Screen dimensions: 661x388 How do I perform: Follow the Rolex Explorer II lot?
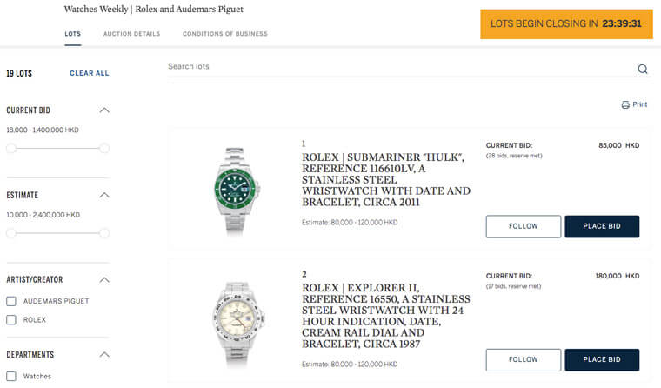[x=524, y=359]
